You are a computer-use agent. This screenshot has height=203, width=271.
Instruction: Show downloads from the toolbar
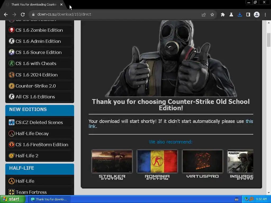click(240, 15)
